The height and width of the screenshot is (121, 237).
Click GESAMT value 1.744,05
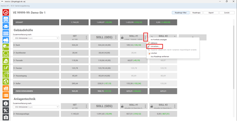[x=75, y=22]
